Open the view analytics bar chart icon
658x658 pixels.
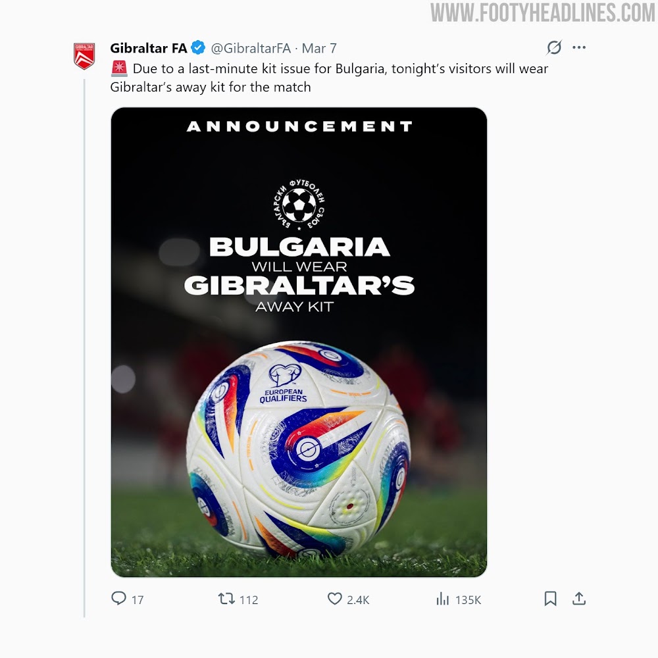point(442,598)
